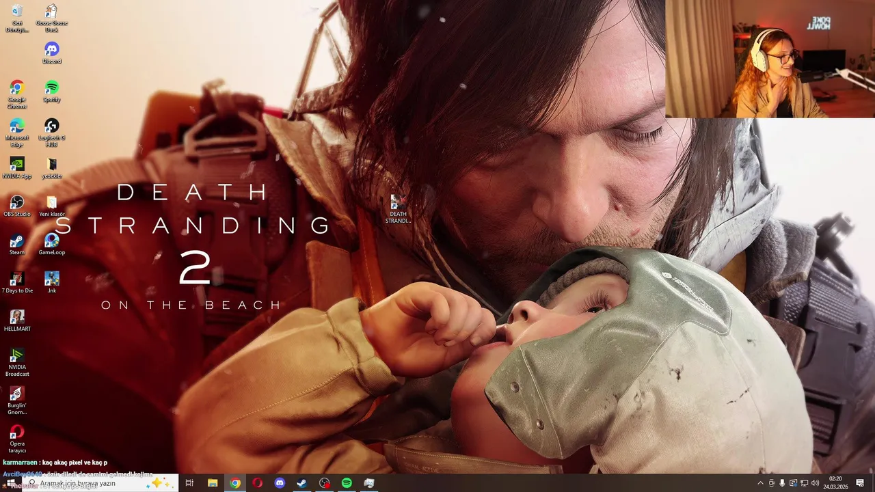
Task: Select the Spotify desktop shortcut
Action: (x=51, y=91)
